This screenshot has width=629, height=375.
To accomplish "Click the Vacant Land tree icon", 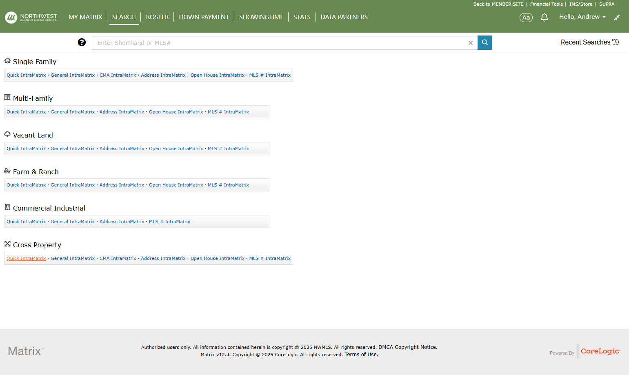I will [7, 134].
